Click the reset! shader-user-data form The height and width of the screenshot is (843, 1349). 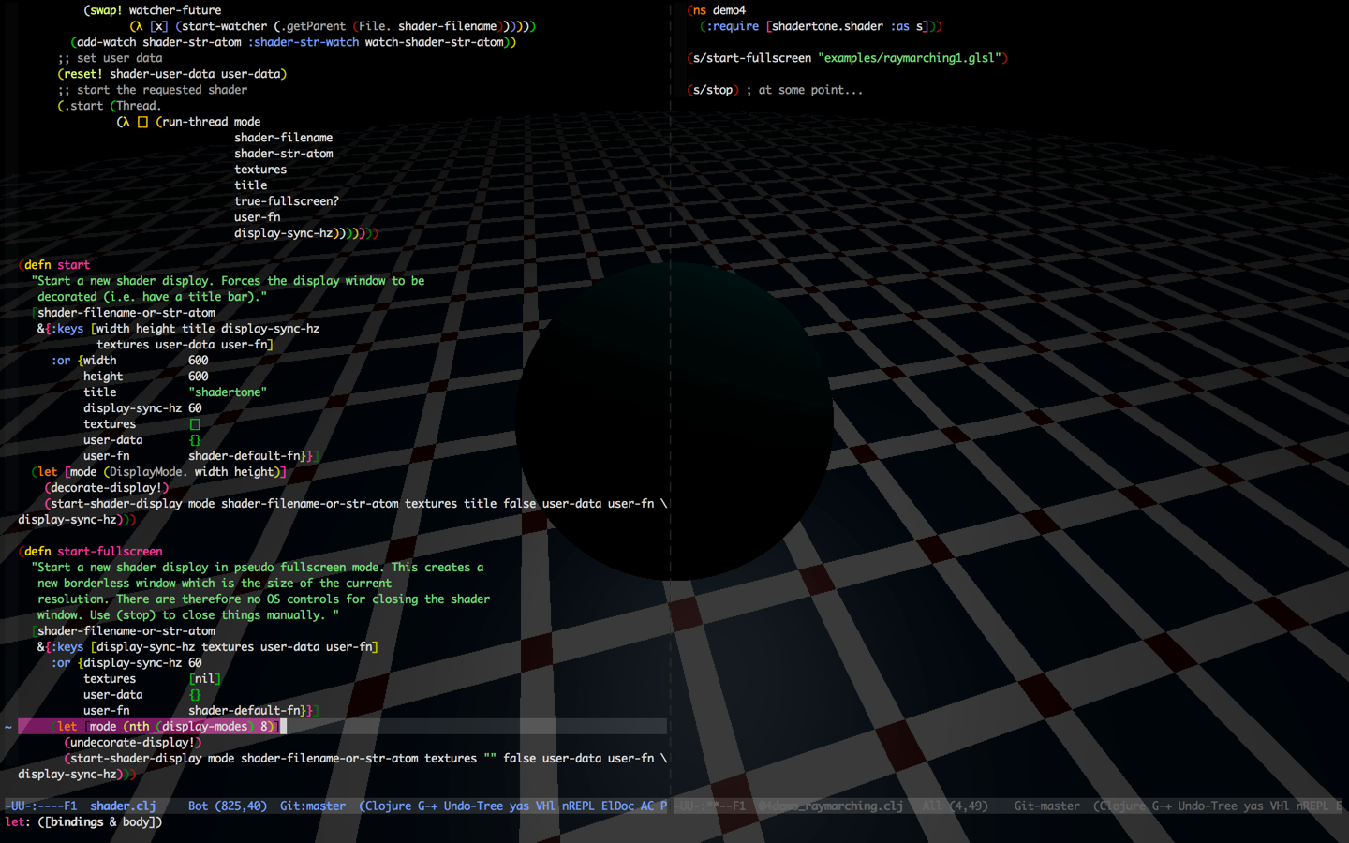[x=172, y=74]
